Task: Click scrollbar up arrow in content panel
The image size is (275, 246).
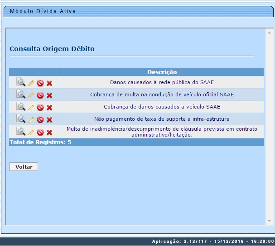Action: 269,33
